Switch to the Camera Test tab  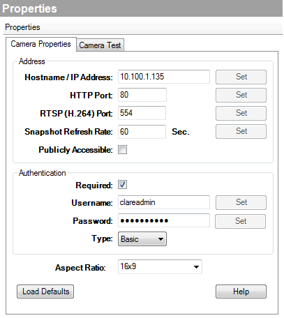[100, 45]
